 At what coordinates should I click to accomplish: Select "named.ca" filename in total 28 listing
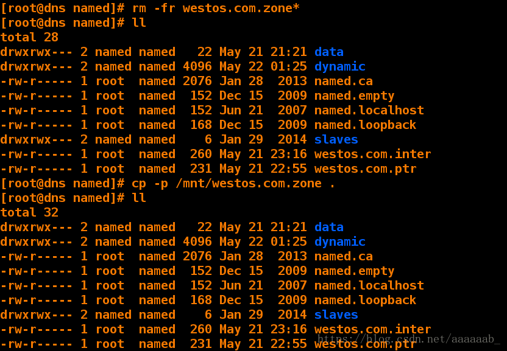344,81
